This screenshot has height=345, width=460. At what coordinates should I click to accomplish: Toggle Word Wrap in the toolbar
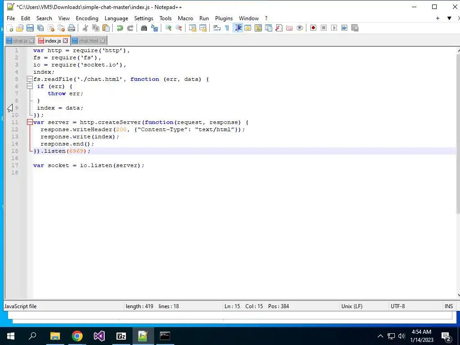tap(217, 28)
